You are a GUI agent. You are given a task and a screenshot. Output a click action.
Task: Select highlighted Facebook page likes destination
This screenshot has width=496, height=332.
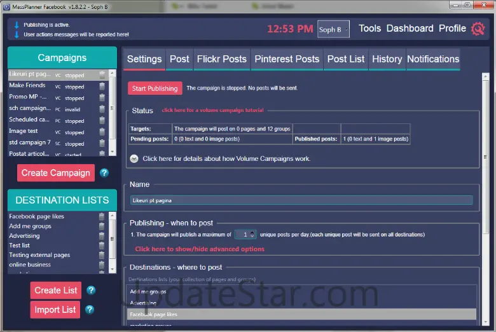pos(301,314)
